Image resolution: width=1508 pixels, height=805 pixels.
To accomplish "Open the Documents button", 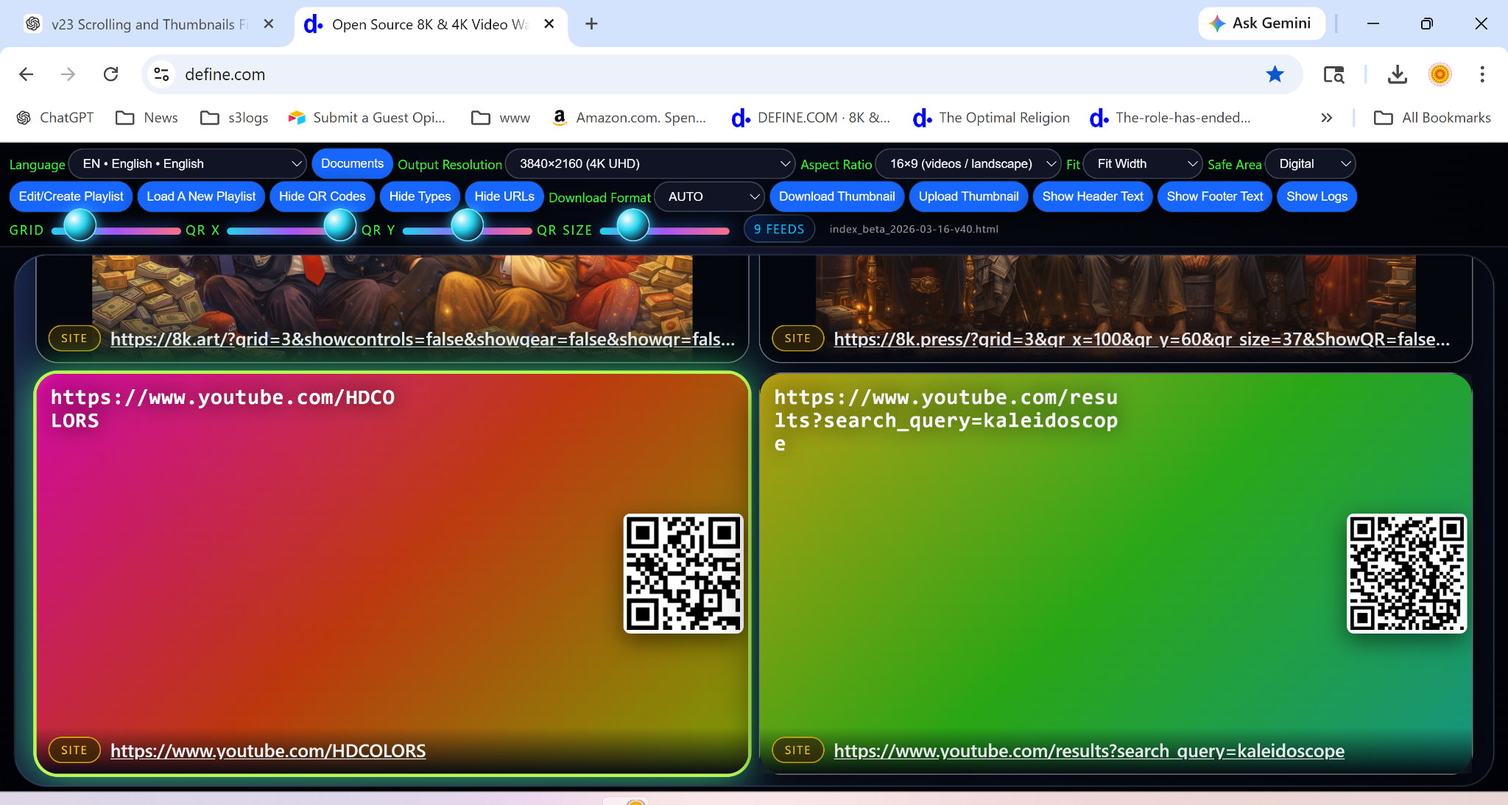I will click(352, 163).
